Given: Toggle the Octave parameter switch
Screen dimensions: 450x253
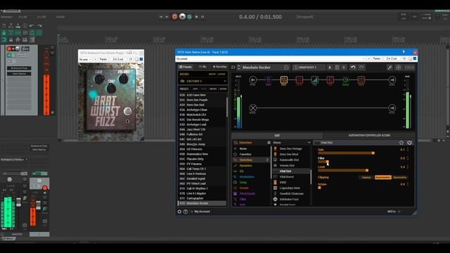Looking at the screenshot, I should [x=319, y=188].
